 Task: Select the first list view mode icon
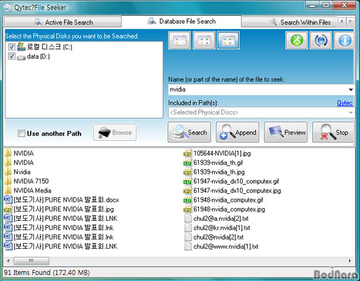pyautogui.click(x=179, y=41)
